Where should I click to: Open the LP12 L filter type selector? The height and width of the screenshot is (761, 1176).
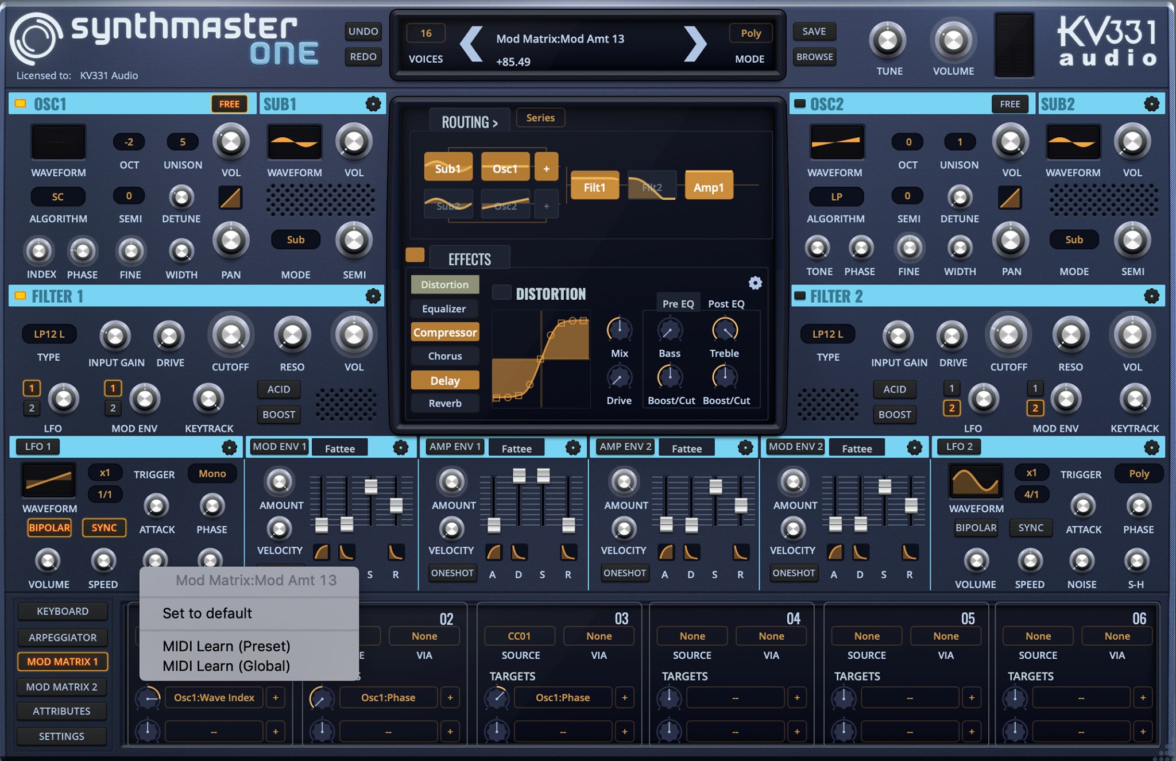(x=49, y=334)
